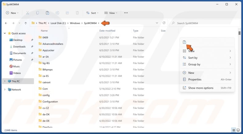243x134 pixels.
Task: Select the Bthprops folder
Action: [x=47, y=69]
